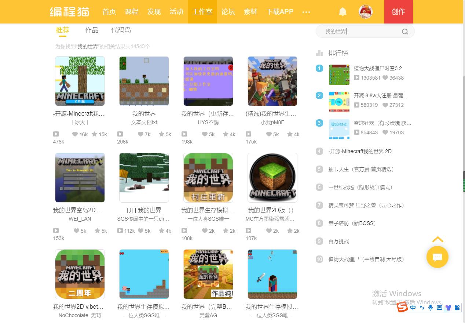Open the user avatar profile menu
The width and height of the screenshot is (465, 323).
click(365, 12)
